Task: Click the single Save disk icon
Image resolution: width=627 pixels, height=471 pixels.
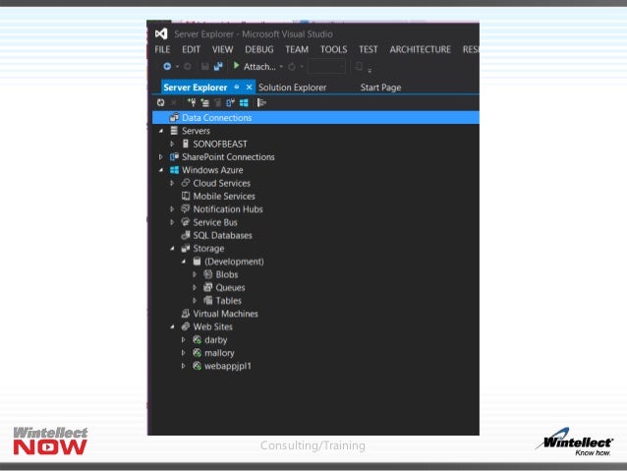Action: (x=205, y=67)
